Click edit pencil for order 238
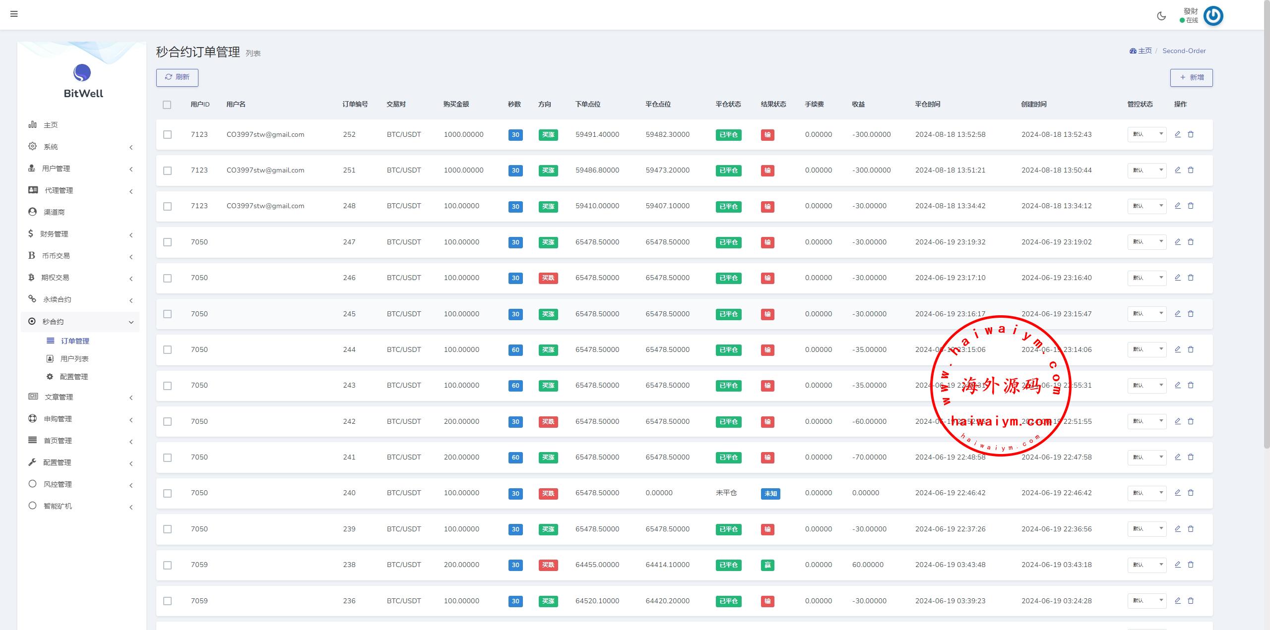Viewport: 1270px width, 630px height. (1177, 565)
